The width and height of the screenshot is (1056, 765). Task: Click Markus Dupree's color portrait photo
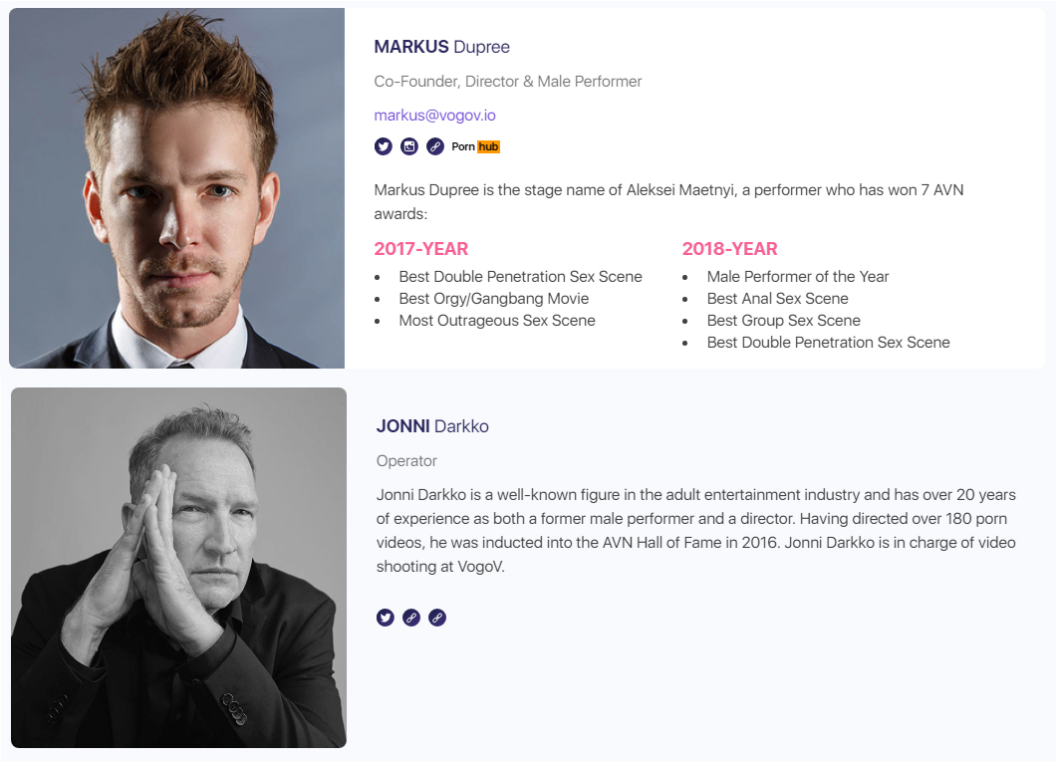pos(177,188)
